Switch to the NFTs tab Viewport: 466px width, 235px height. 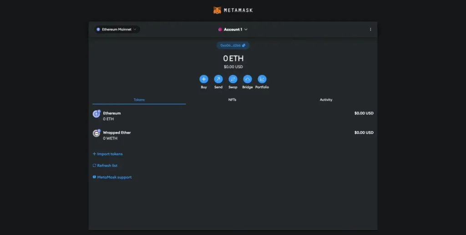[232, 100]
